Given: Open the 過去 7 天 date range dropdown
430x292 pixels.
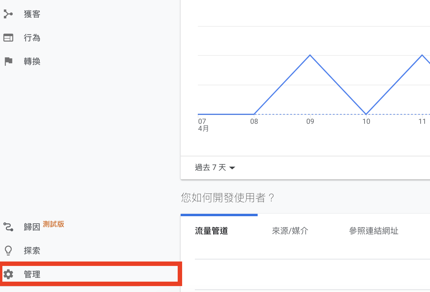Looking at the screenshot, I should 215,168.
